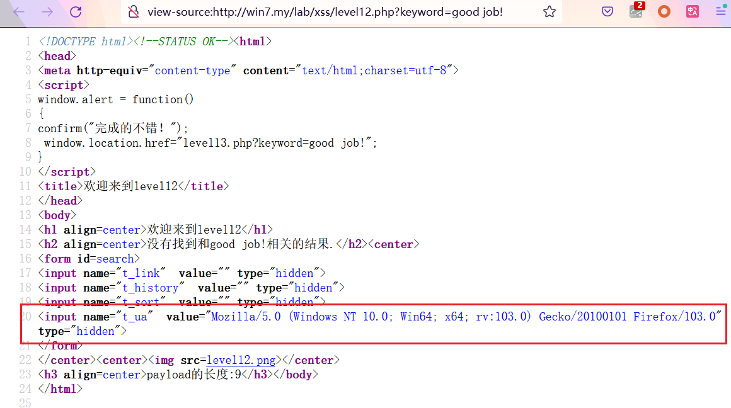Open the pink translate extension
Screen dimensions: 731x408
[x=693, y=12]
